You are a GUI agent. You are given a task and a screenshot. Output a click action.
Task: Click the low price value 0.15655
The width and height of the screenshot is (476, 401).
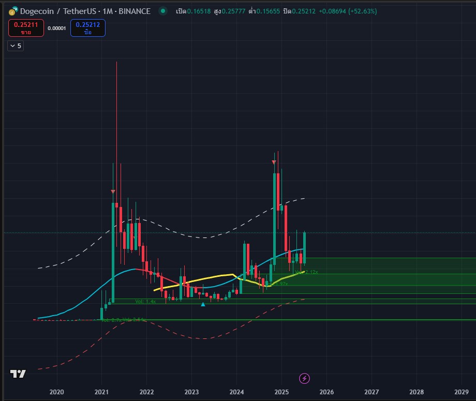[x=268, y=11]
